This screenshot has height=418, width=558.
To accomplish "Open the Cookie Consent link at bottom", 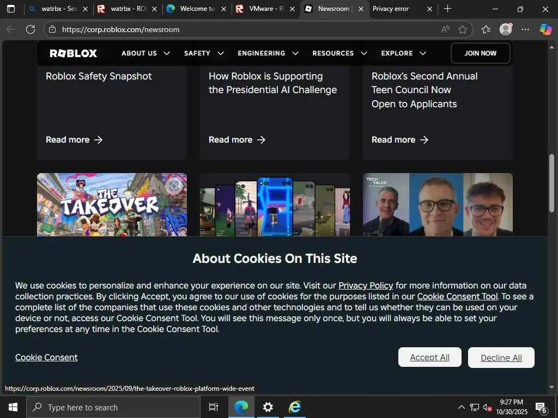I will click(46, 357).
